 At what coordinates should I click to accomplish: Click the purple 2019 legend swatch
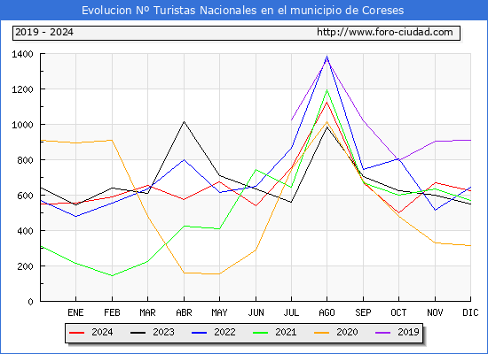382,333
